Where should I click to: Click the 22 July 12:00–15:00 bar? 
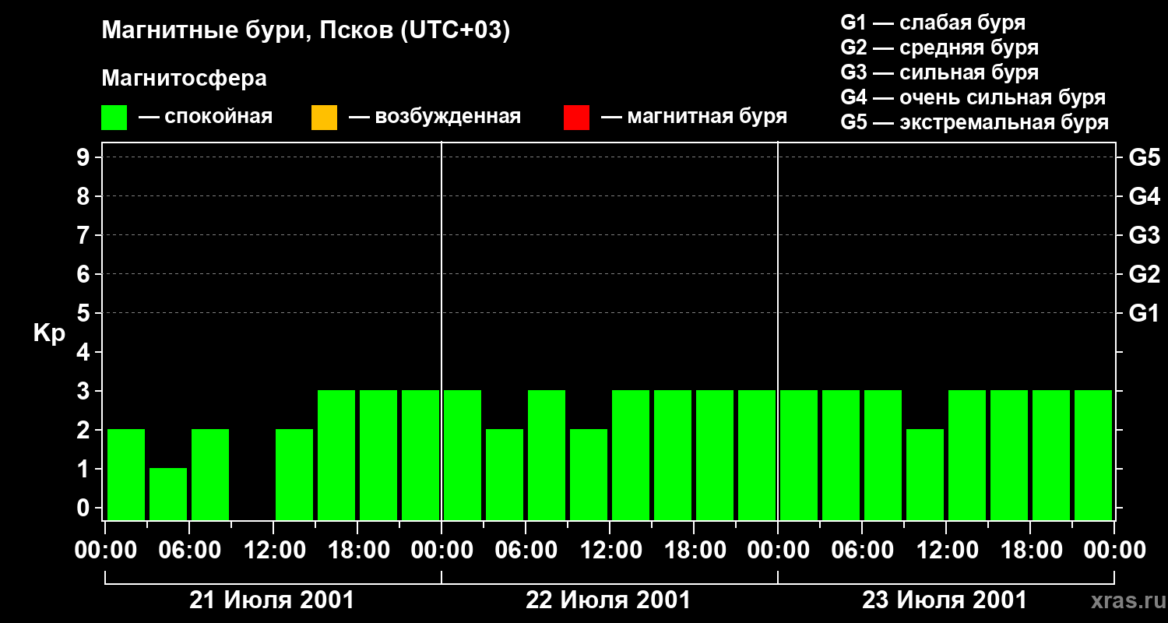click(x=631, y=455)
